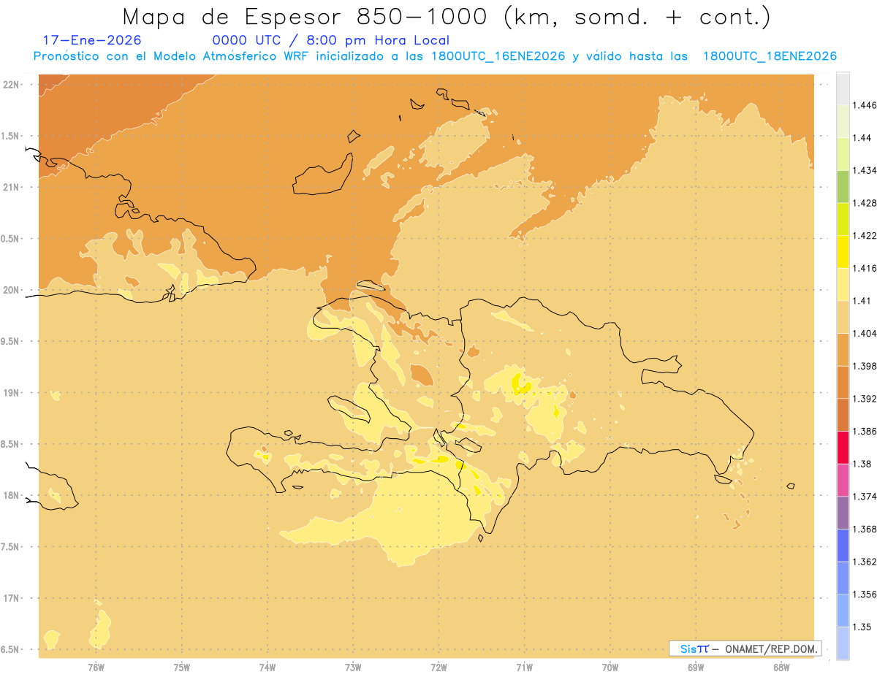Screen dimensions: 877x677
Task: Click the latitude label '18N'
Action: [x=11, y=495]
